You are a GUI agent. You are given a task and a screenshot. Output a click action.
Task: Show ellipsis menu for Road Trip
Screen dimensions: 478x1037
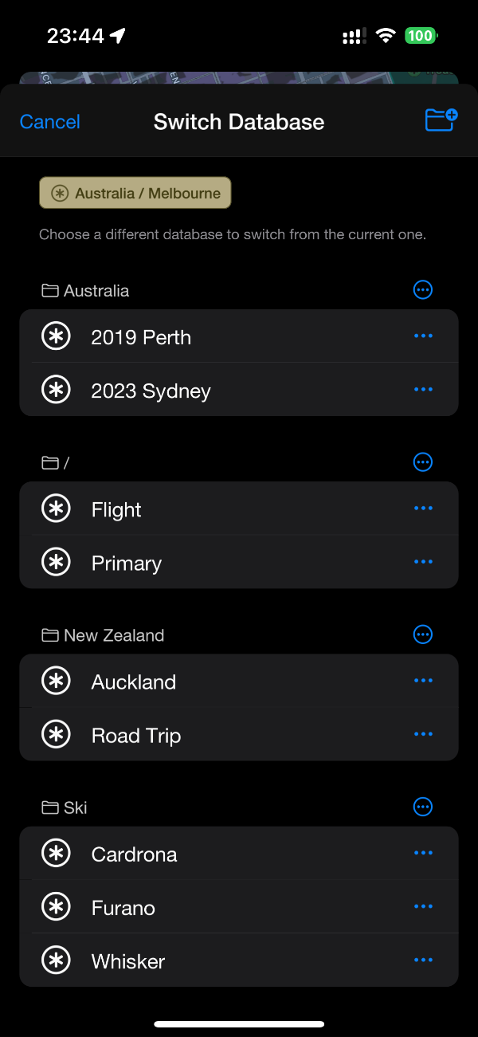(x=423, y=734)
